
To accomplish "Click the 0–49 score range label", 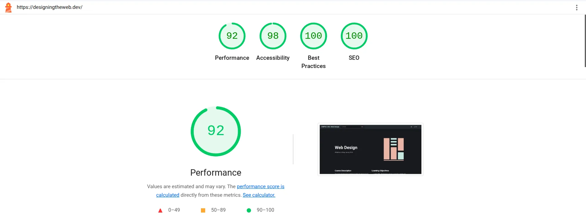I will [174, 210].
